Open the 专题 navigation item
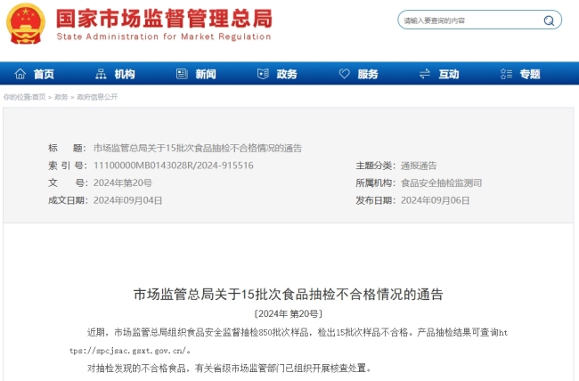The image size is (579, 381). pos(530,74)
